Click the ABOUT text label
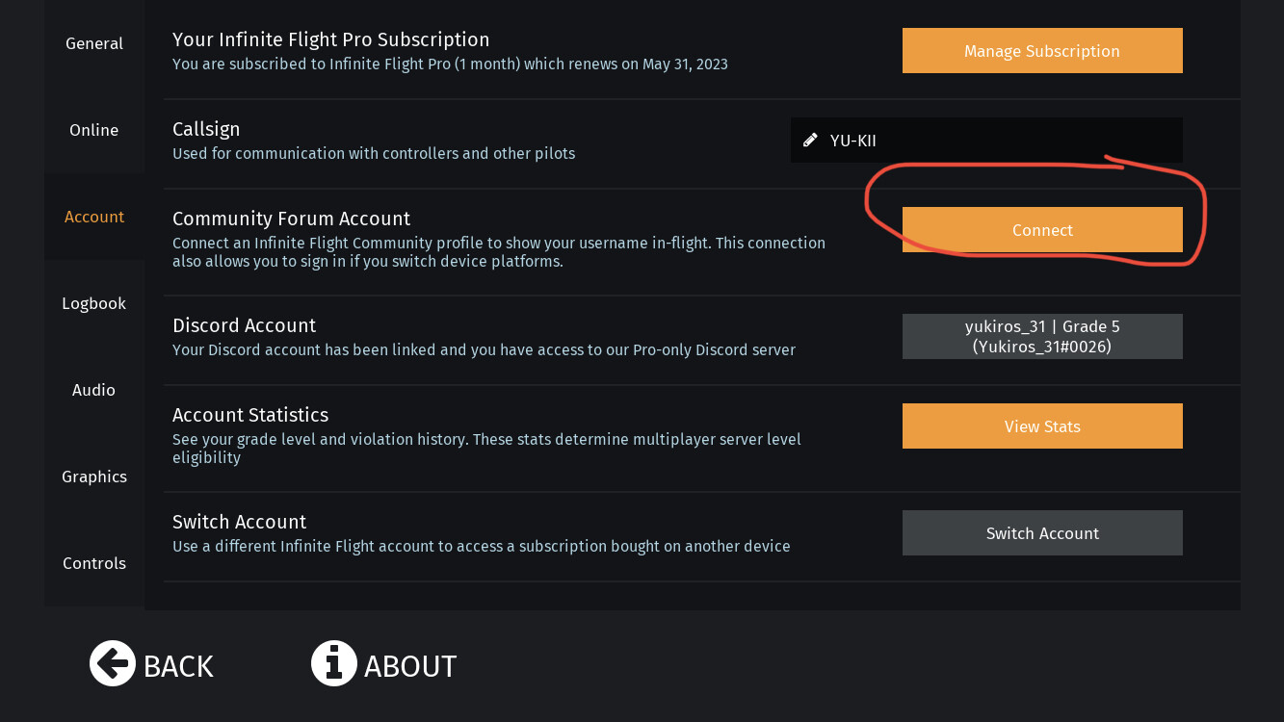This screenshot has width=1284, height=722. tap(410, 666)
